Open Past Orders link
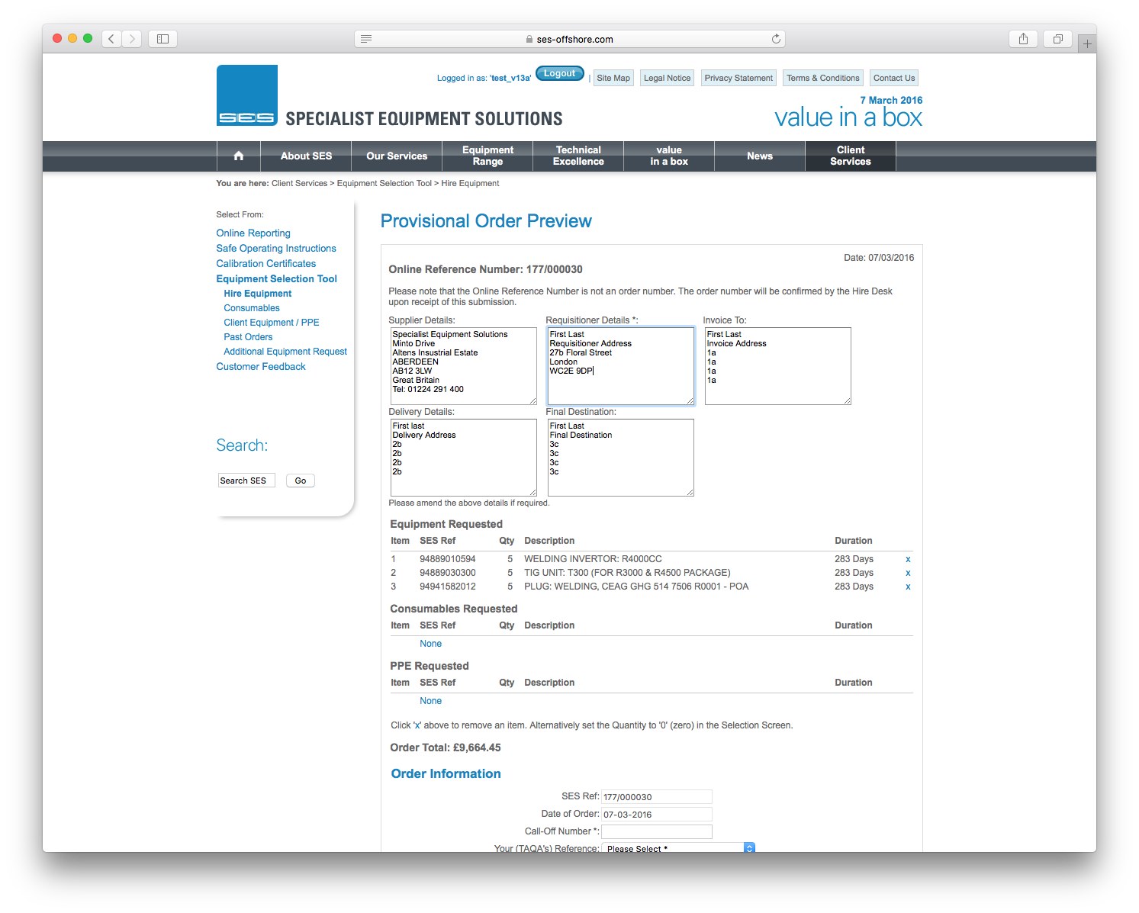The image size is (1139, 913). pos(248,336)
